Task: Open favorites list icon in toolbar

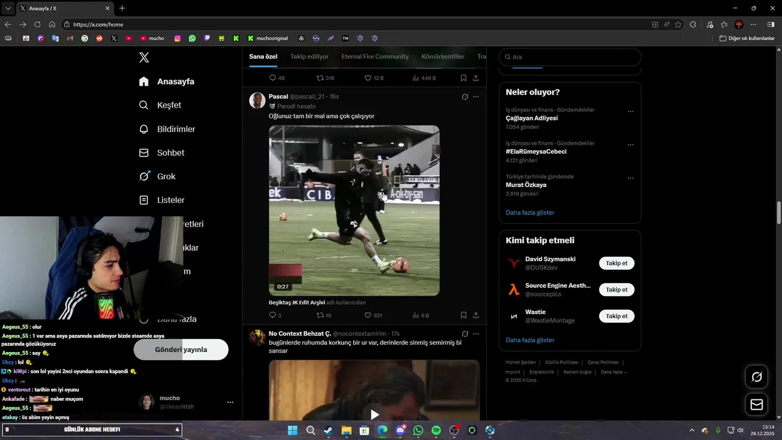Action: click(x=724, y=24)
